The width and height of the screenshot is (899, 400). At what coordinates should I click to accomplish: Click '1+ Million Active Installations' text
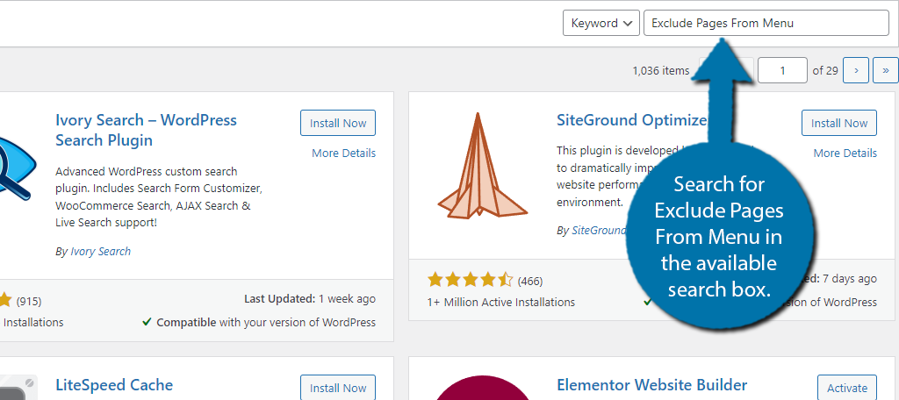coord(501,302)
